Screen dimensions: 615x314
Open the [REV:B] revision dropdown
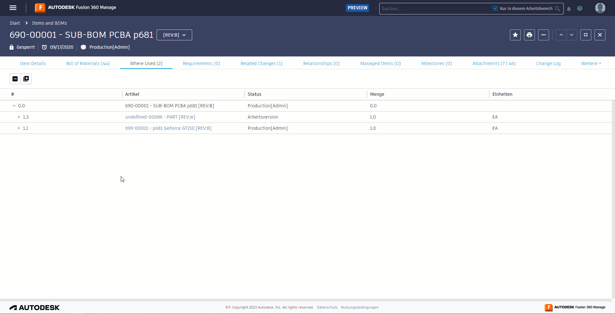(x=174, y=35)
